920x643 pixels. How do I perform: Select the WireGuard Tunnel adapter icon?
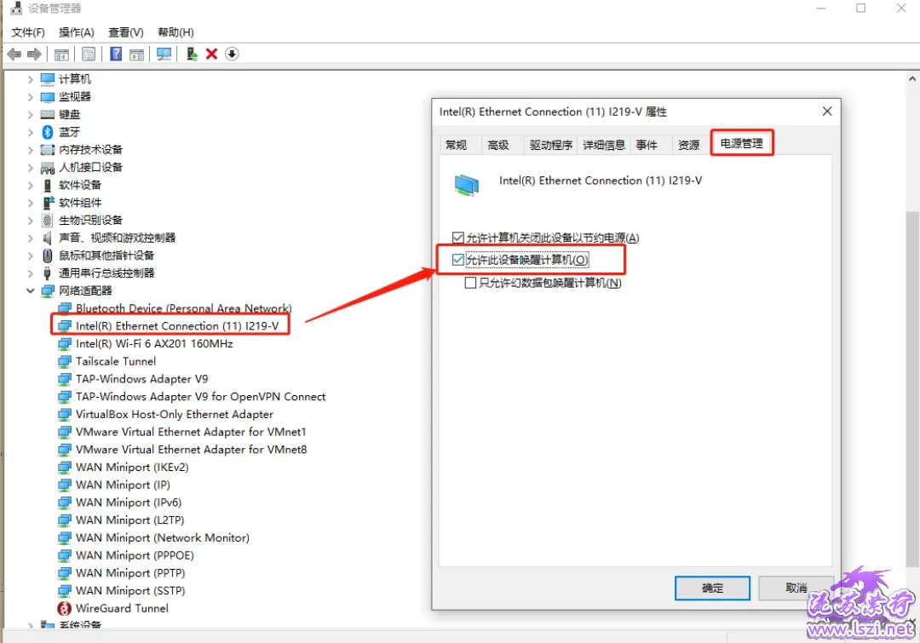(64, 608)
